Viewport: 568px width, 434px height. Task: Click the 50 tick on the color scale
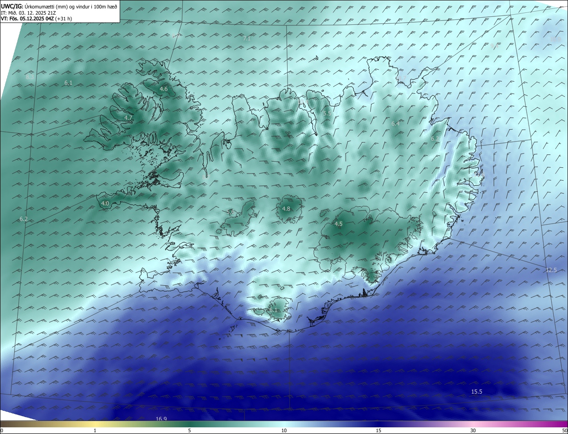(564, 431)
